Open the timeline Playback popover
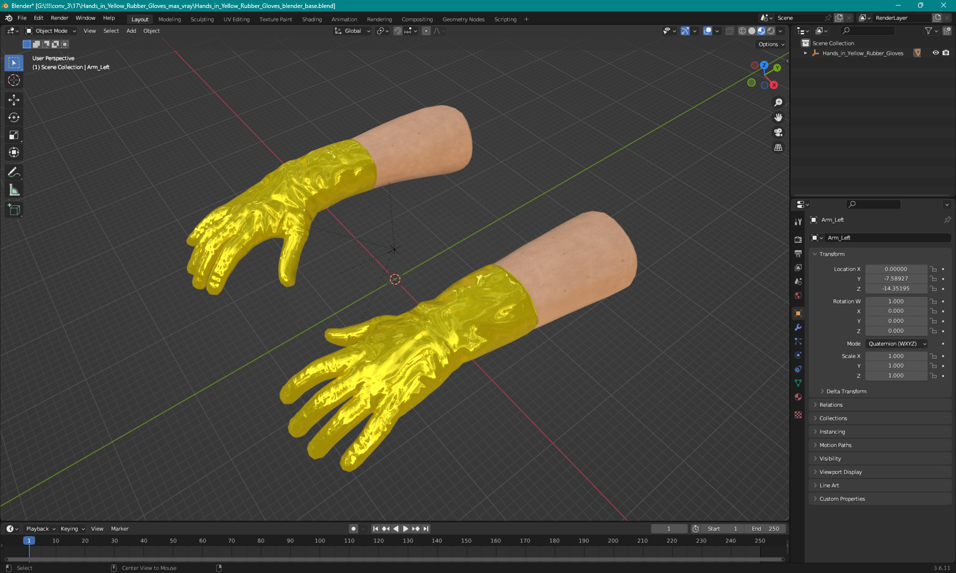 point(40,529)
